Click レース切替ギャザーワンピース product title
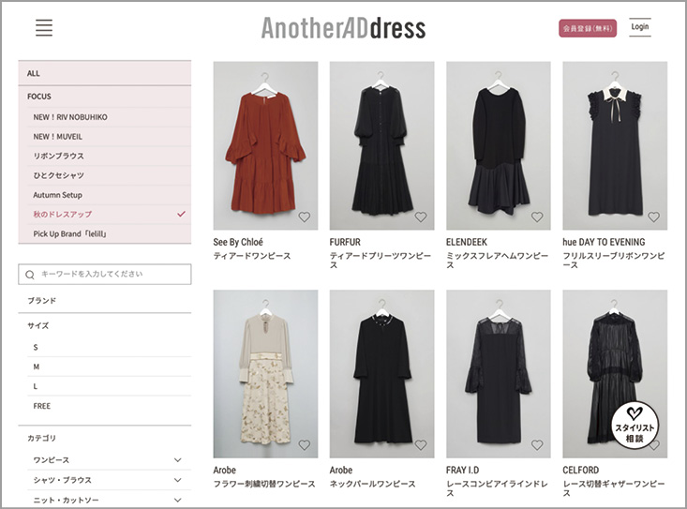687x509 pixels. pyautogui.click(x=614, y=488)
